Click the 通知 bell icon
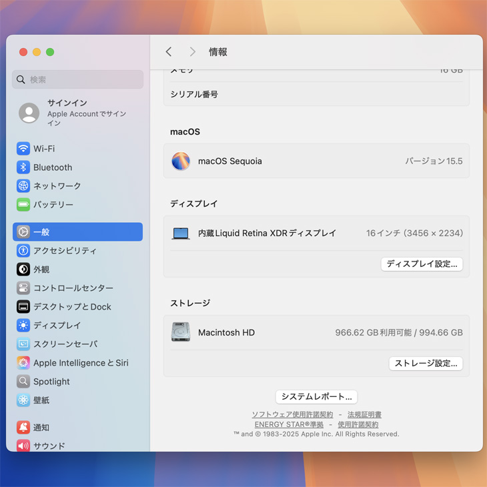The width and height of the screenshot is (487, 487). click(x=23, y=428)
